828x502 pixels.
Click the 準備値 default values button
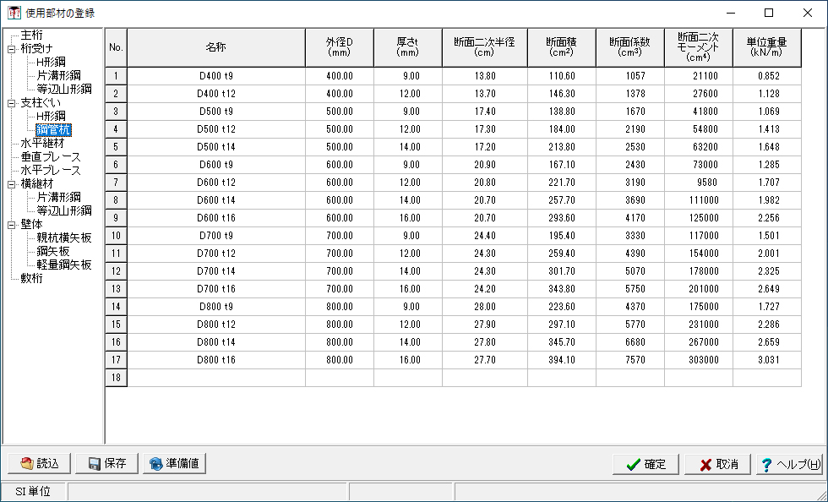tap(174, 463)
